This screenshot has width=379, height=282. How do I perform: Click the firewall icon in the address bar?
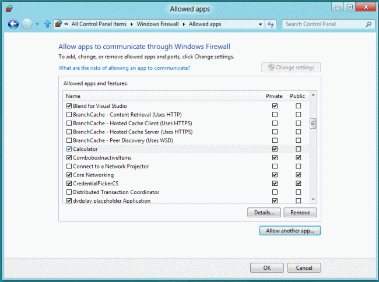[x=59, y=24]
